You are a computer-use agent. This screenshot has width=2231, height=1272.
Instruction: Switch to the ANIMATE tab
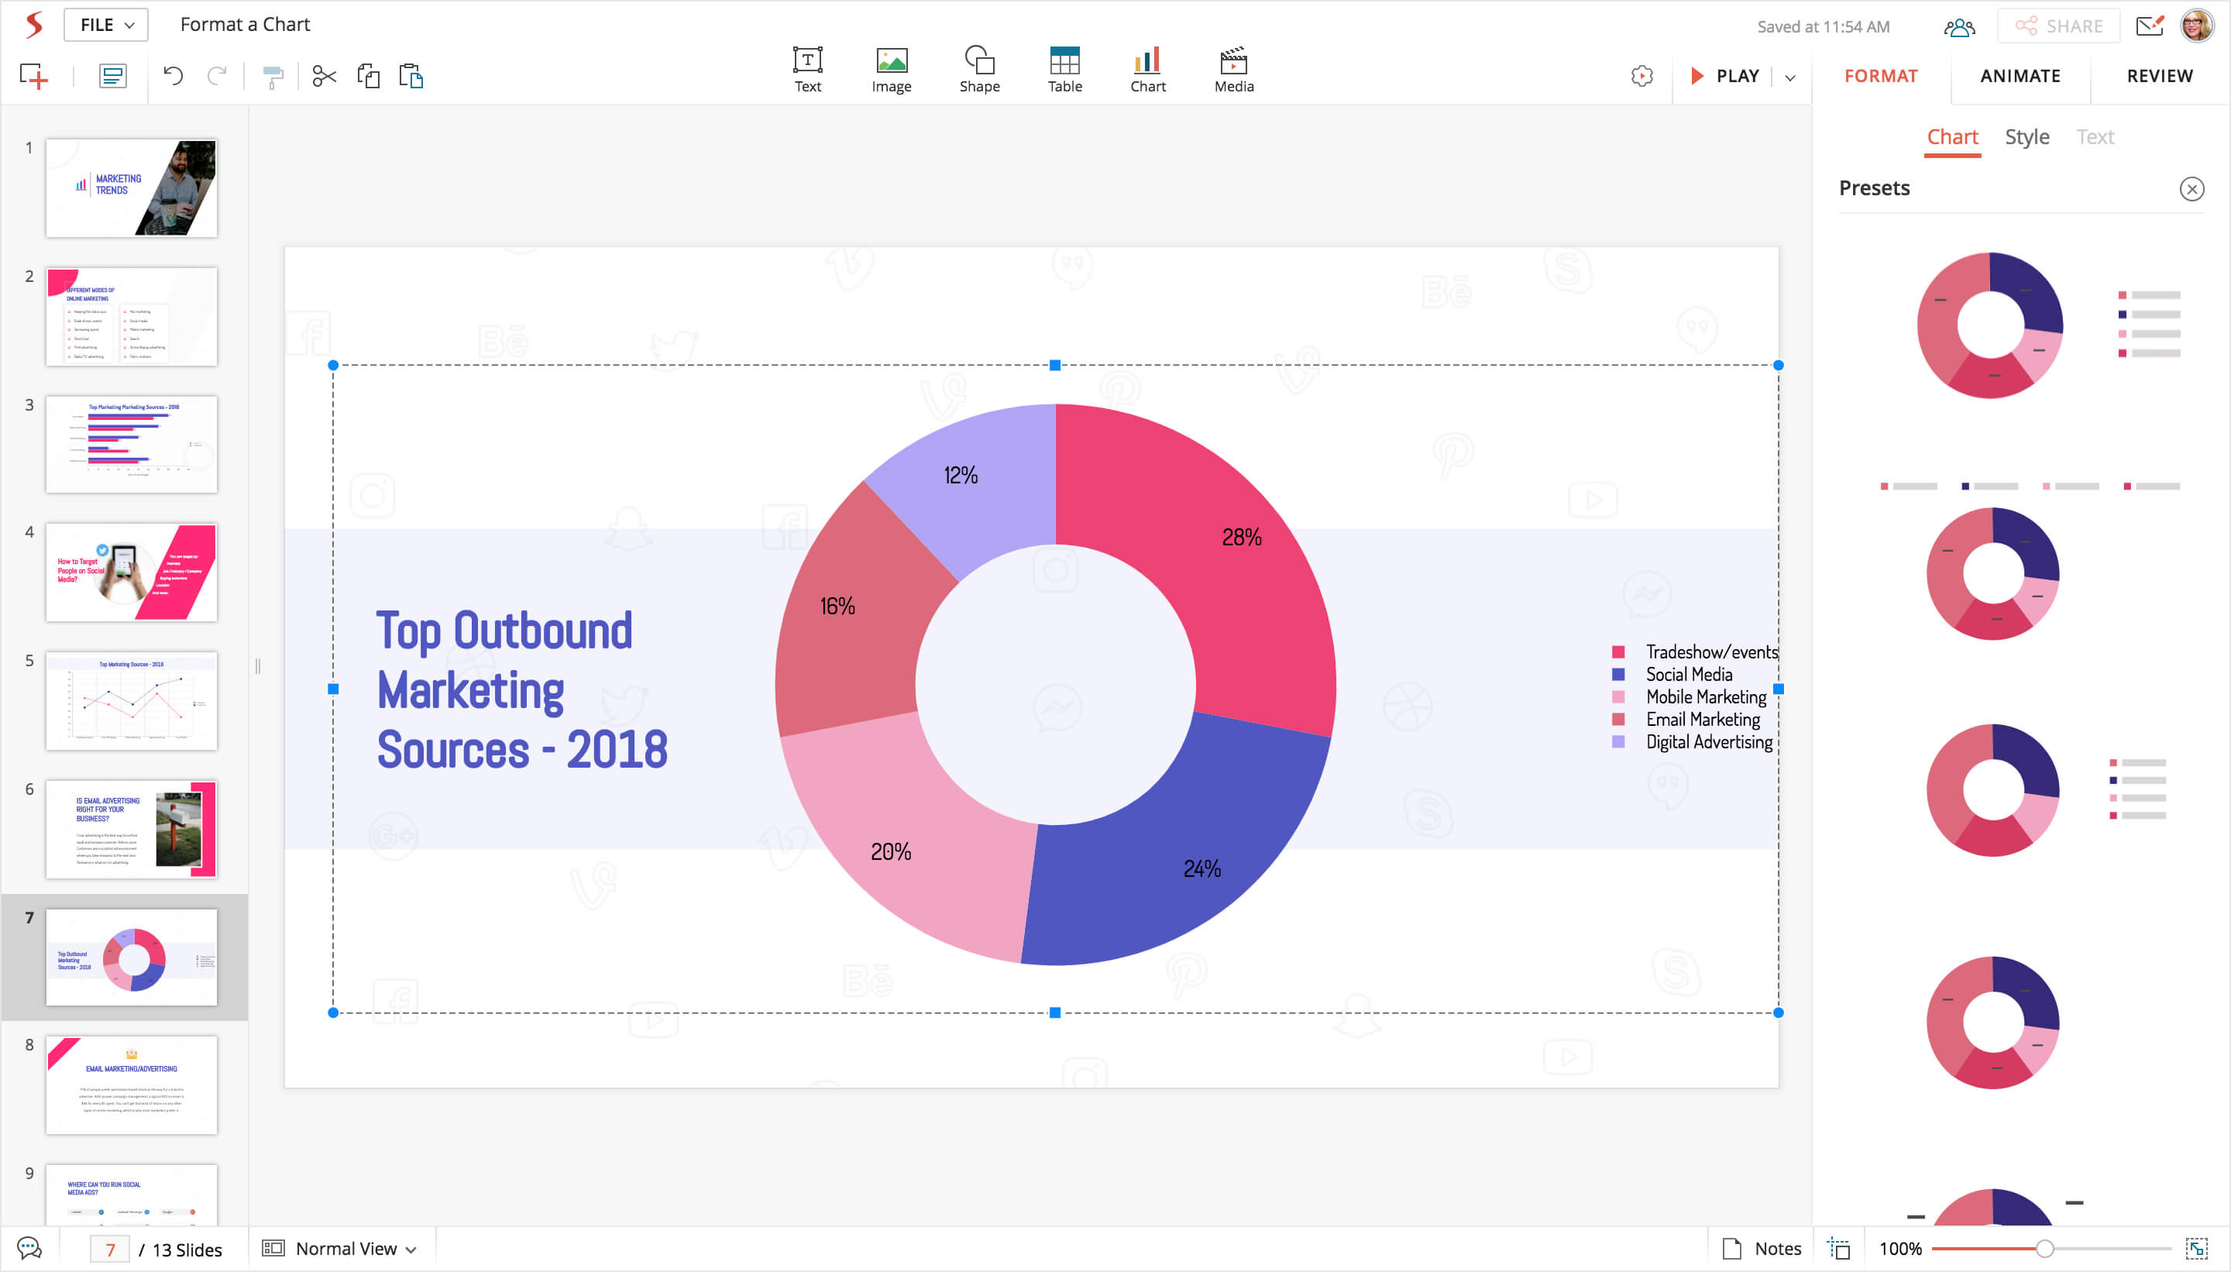pos(2020,76)
